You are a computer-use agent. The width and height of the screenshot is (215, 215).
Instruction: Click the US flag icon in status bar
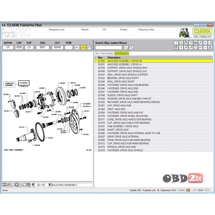tap(188, 190)
